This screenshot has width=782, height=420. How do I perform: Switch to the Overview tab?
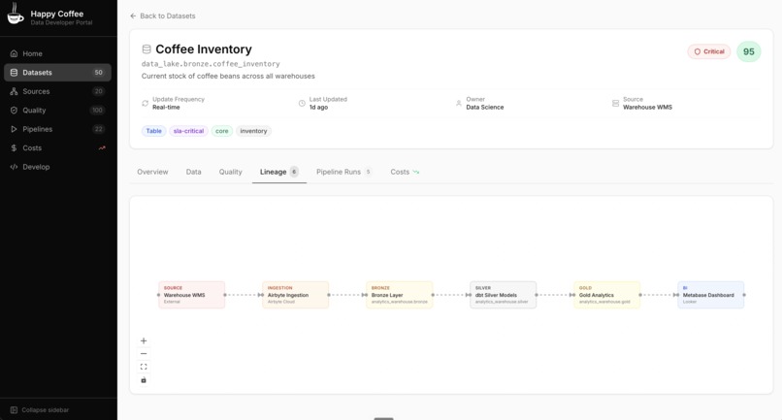click(x=152, y=172)
